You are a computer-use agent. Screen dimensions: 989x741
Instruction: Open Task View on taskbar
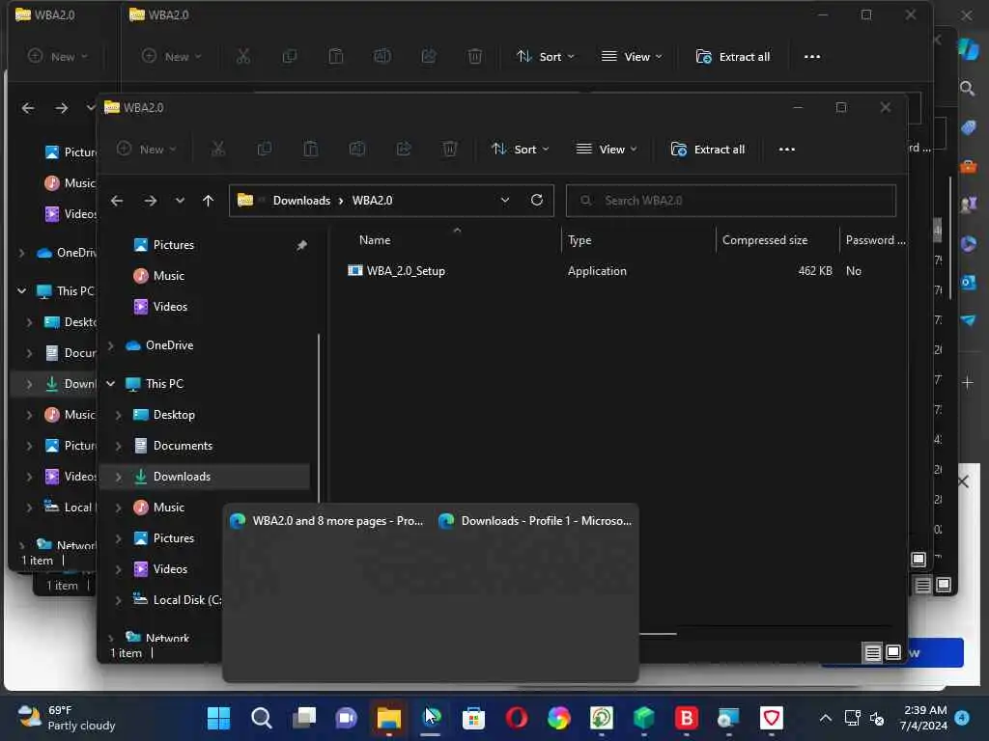(304, 718)
